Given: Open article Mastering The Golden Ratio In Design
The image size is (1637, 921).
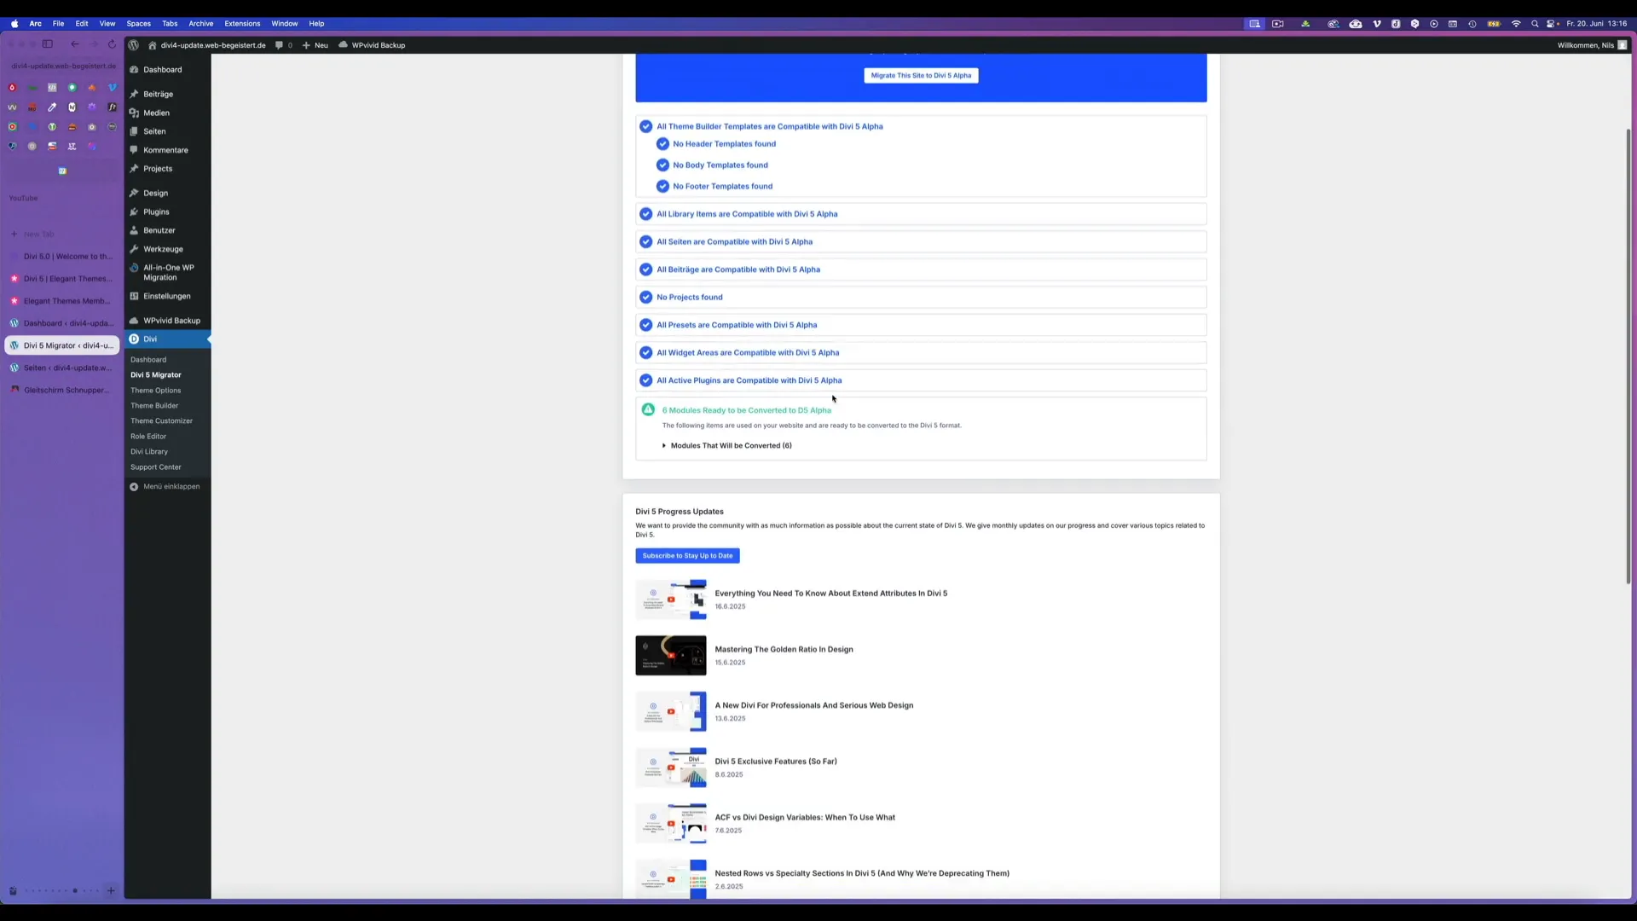Looking at the screenshot, I should 784,650.
